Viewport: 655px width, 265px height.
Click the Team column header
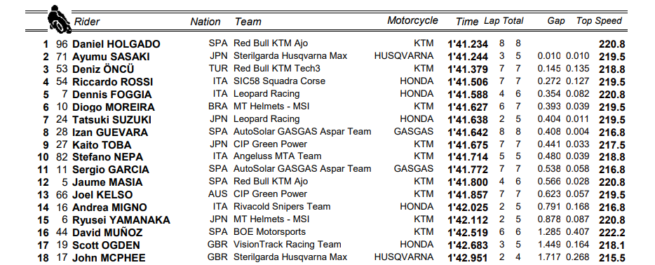click(x=248, y=22)
